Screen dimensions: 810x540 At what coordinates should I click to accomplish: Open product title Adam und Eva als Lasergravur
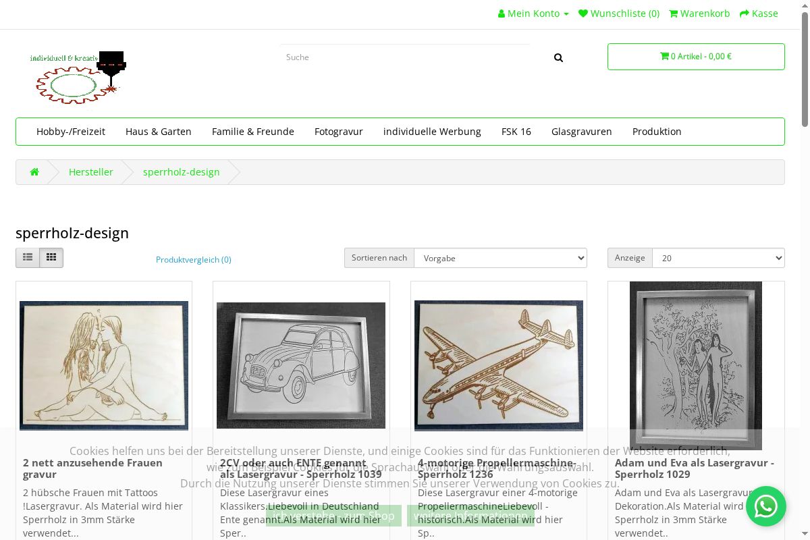[695, 468]
